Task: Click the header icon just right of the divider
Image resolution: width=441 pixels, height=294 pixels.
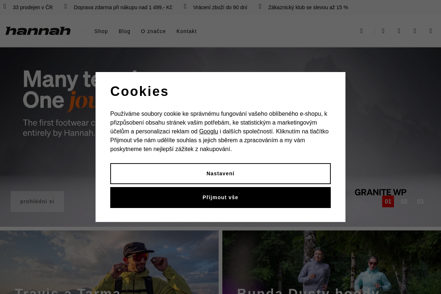Action: tap(383, 31)
